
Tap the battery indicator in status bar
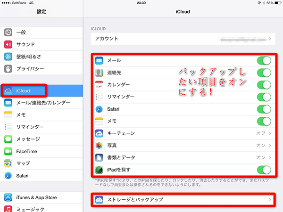pos(278,3)
